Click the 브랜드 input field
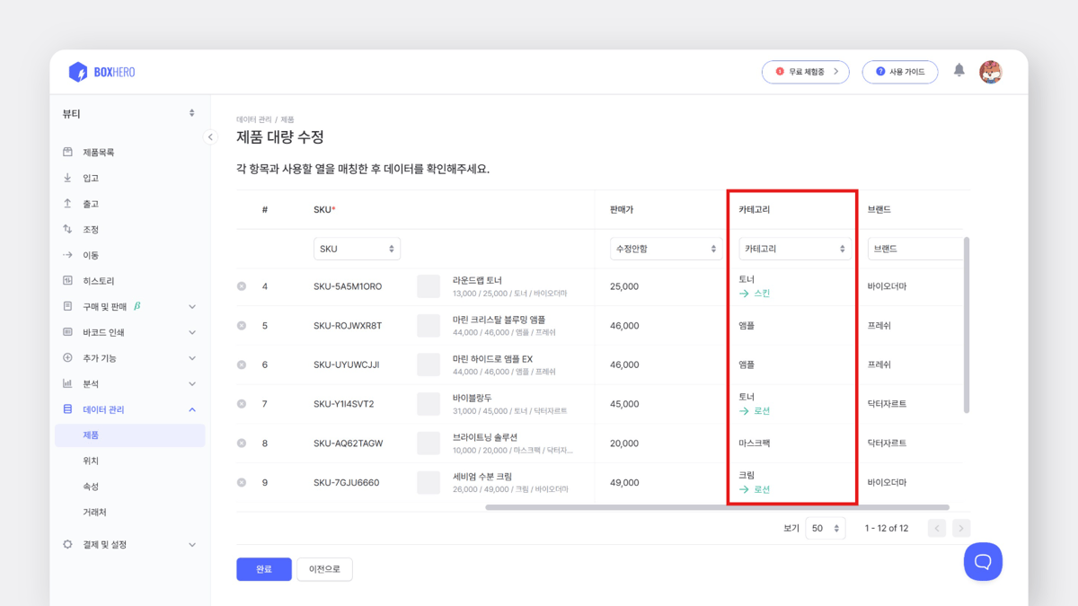 [x=915, y=248]
